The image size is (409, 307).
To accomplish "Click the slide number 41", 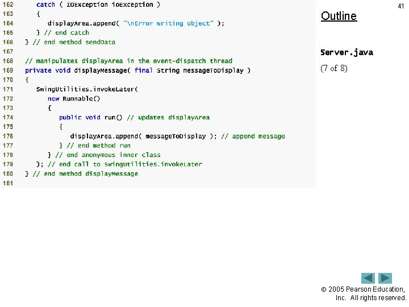I will click(x=400, y=6).
